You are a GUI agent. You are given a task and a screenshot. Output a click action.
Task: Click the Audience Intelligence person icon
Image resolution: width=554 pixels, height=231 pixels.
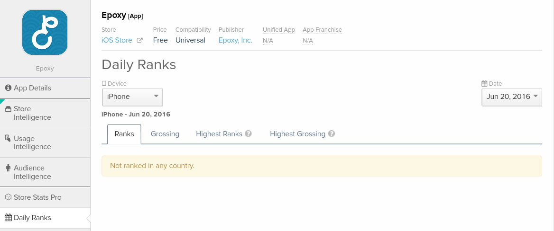pos(8,168)
